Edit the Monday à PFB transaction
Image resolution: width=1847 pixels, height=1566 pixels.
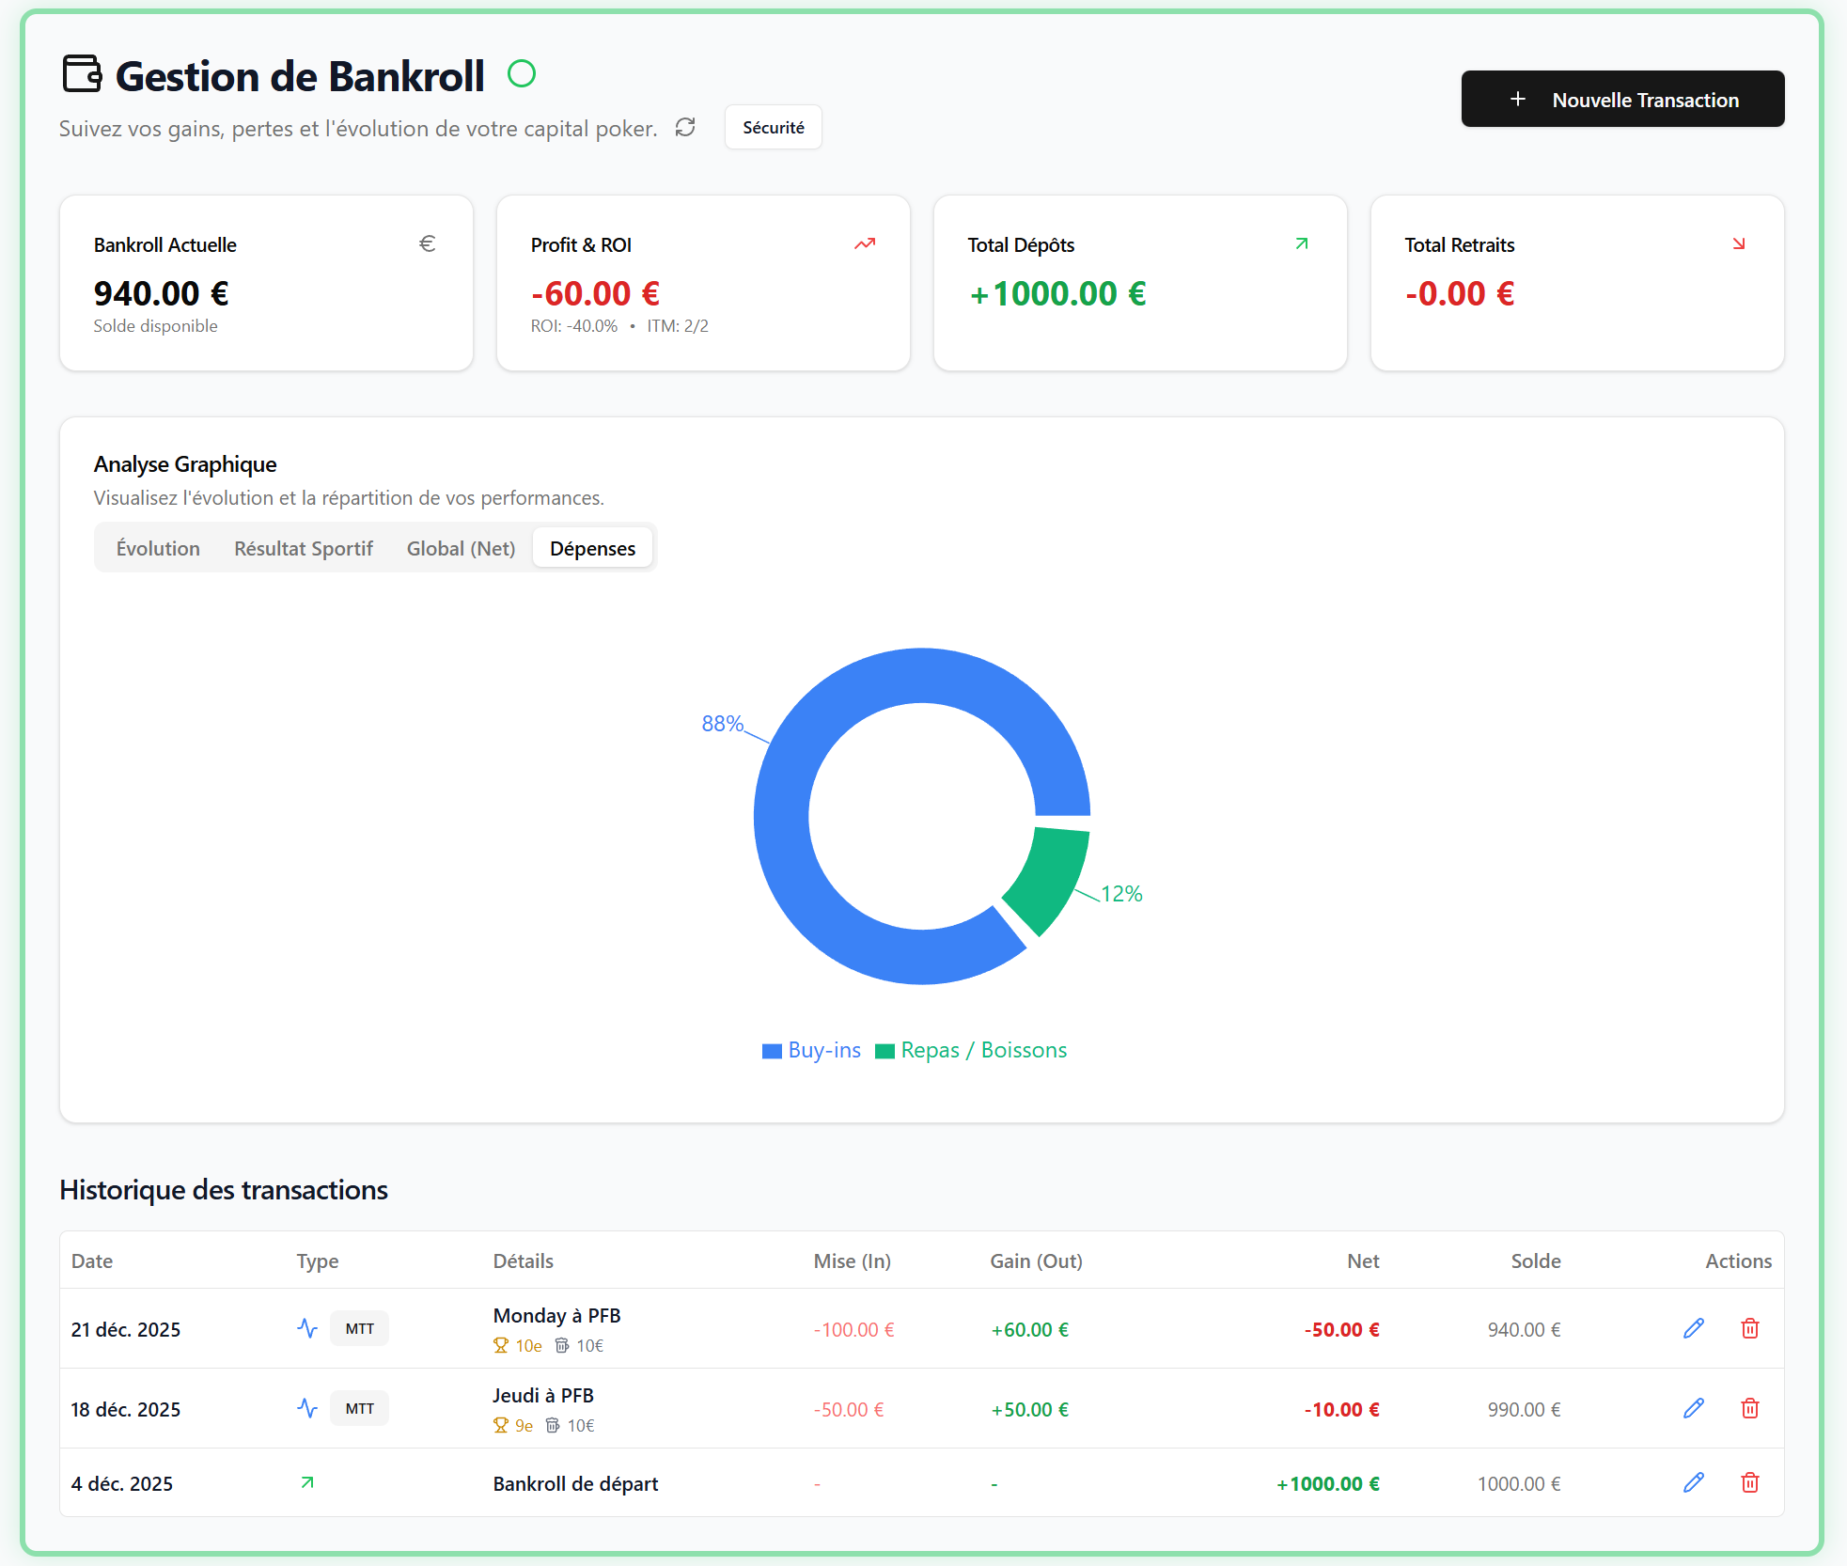[1693, 1328]
